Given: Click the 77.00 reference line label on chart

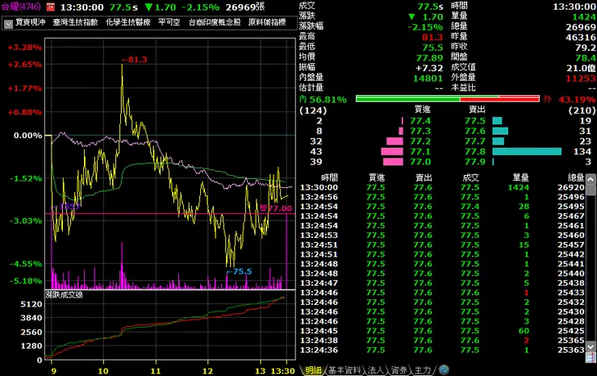Looking at the screenshot, I should click(277, 208).
